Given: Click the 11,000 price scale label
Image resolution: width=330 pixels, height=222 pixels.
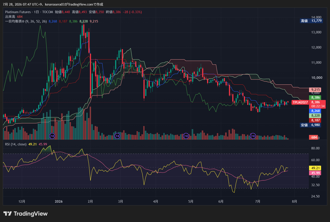Looking at the screenshot, I should coord(316,63).
